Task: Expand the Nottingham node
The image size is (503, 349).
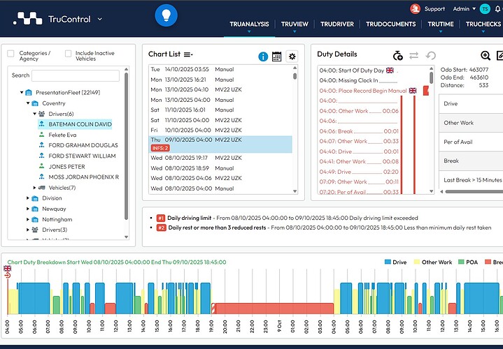Action: pos(28,219)
